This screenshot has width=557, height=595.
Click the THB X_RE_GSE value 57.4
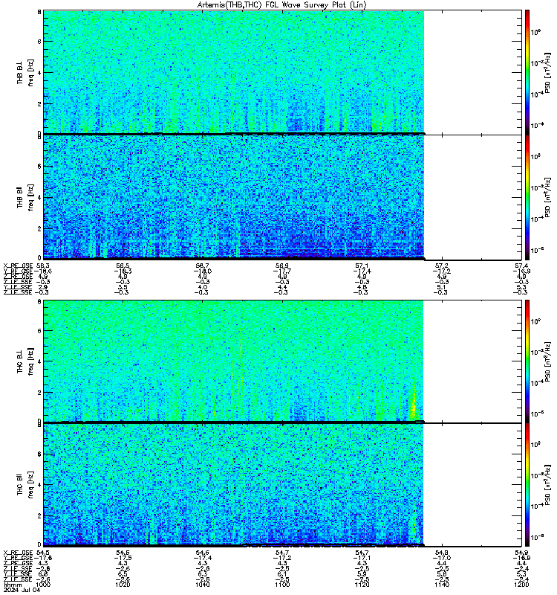pos(521,266)
